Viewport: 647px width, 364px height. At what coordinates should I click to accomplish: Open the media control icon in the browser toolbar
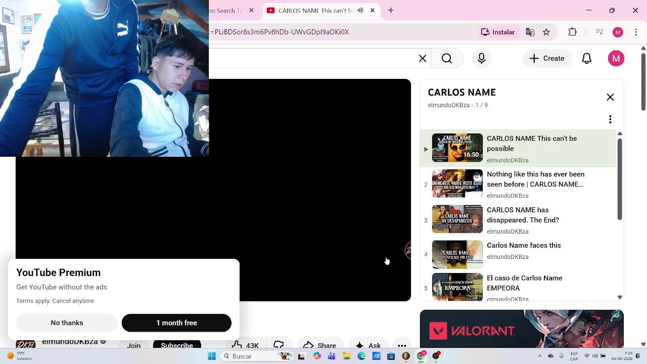(599, 32)
